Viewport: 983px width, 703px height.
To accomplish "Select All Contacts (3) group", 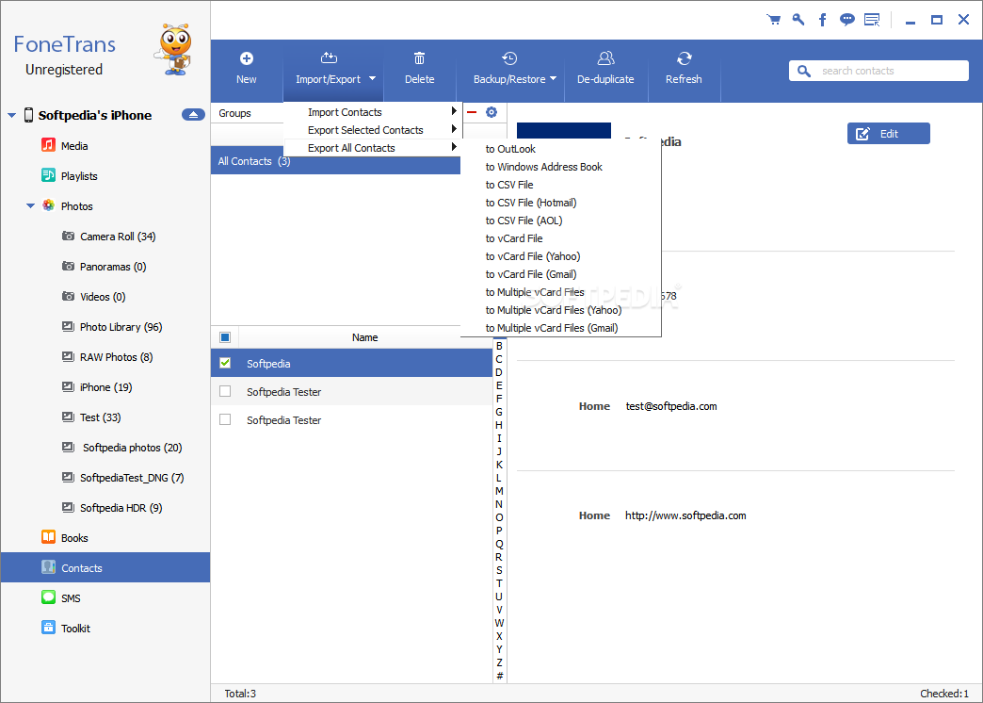I will tap(335, 161).
